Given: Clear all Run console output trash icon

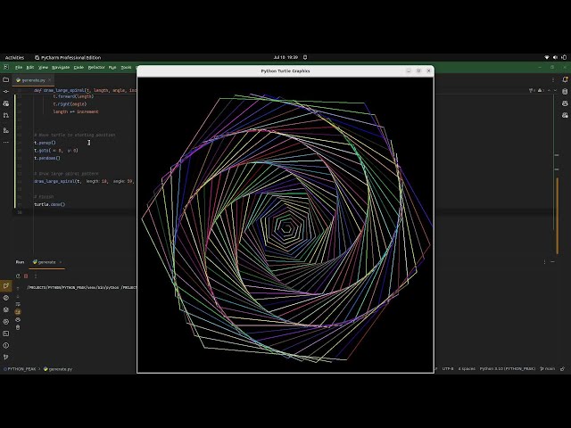Looking at the screenshot, I should point(18,327).
